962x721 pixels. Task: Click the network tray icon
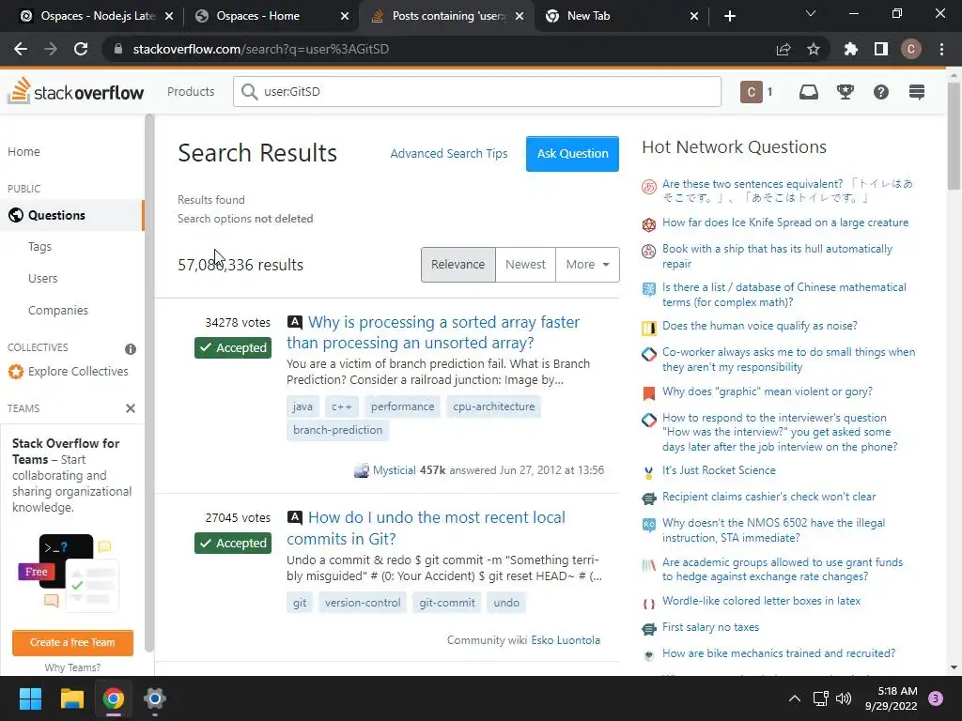pos(820,698)
